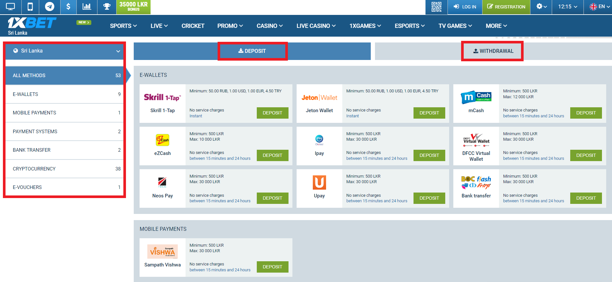Expand the TV GAMES menu
This screenshot has height=282, width=612.
(455, 26)
